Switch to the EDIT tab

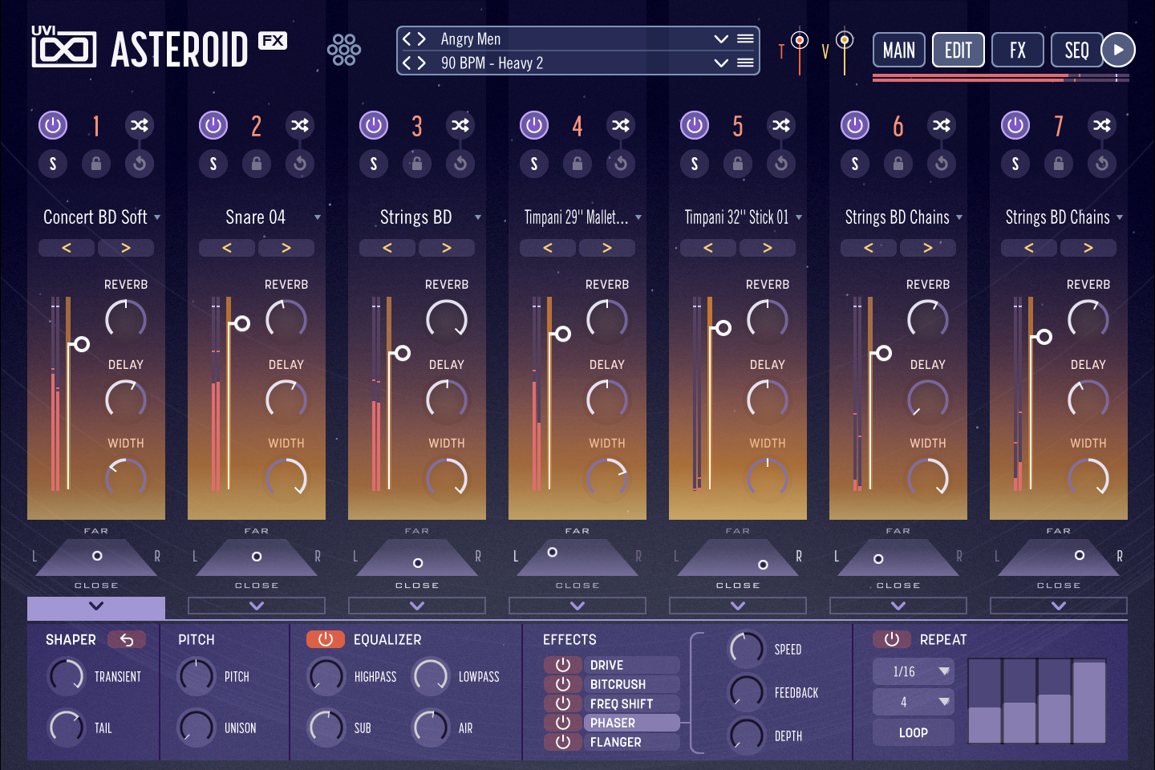958,50
